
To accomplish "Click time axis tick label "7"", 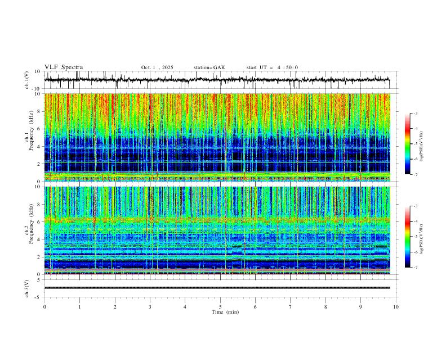I will [291, 307].
